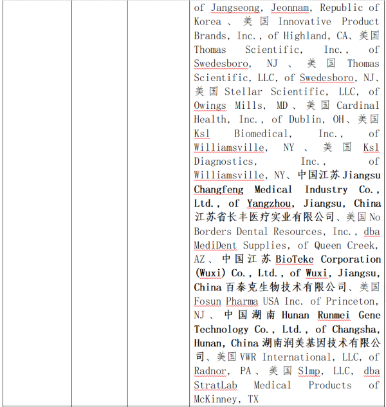Click the word "Jangseong" in the first line
386x407 pixels.
pos(235,8)
